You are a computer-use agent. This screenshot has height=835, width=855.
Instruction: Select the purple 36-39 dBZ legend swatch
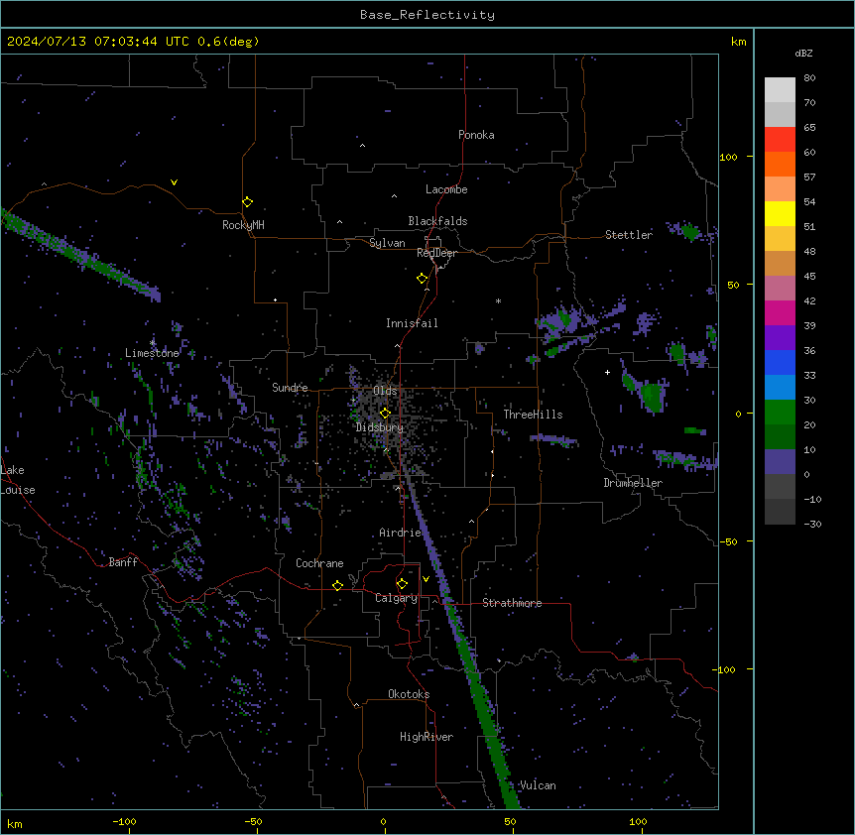point(780,338)
